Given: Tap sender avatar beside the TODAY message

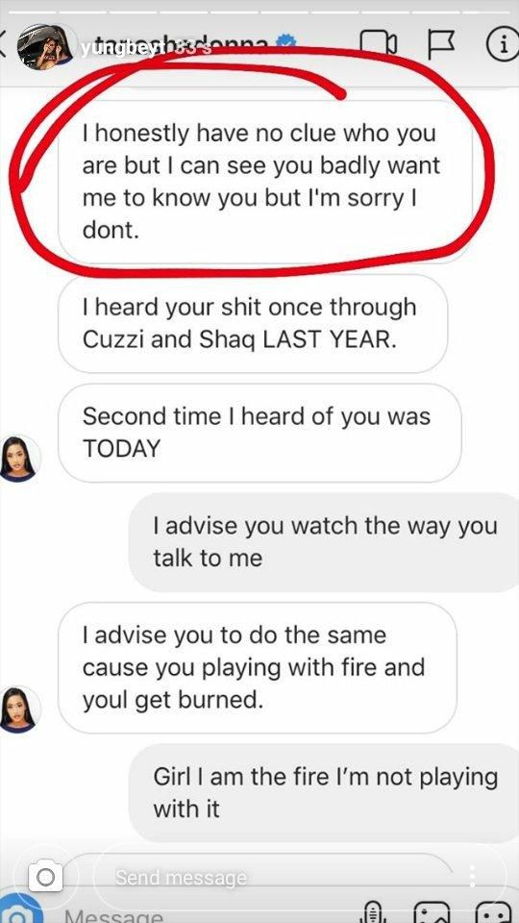Looking at the screenshot, I should point(20,458).
